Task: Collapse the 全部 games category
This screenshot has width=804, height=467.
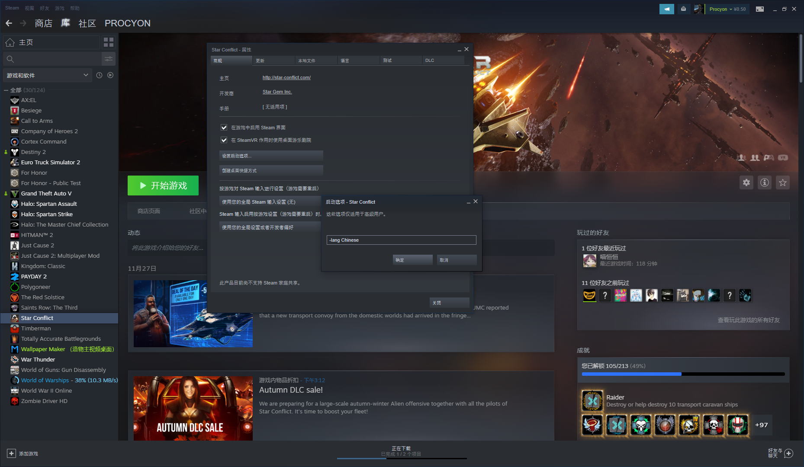Action: coord(6,90)
